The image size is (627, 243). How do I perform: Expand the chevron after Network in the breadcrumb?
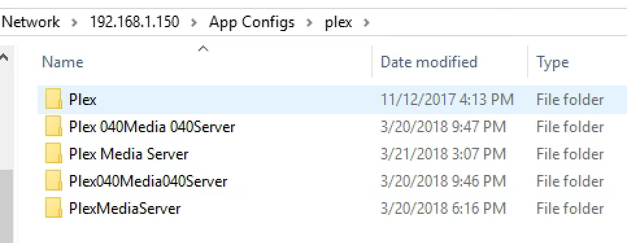(x=75, y=22)
